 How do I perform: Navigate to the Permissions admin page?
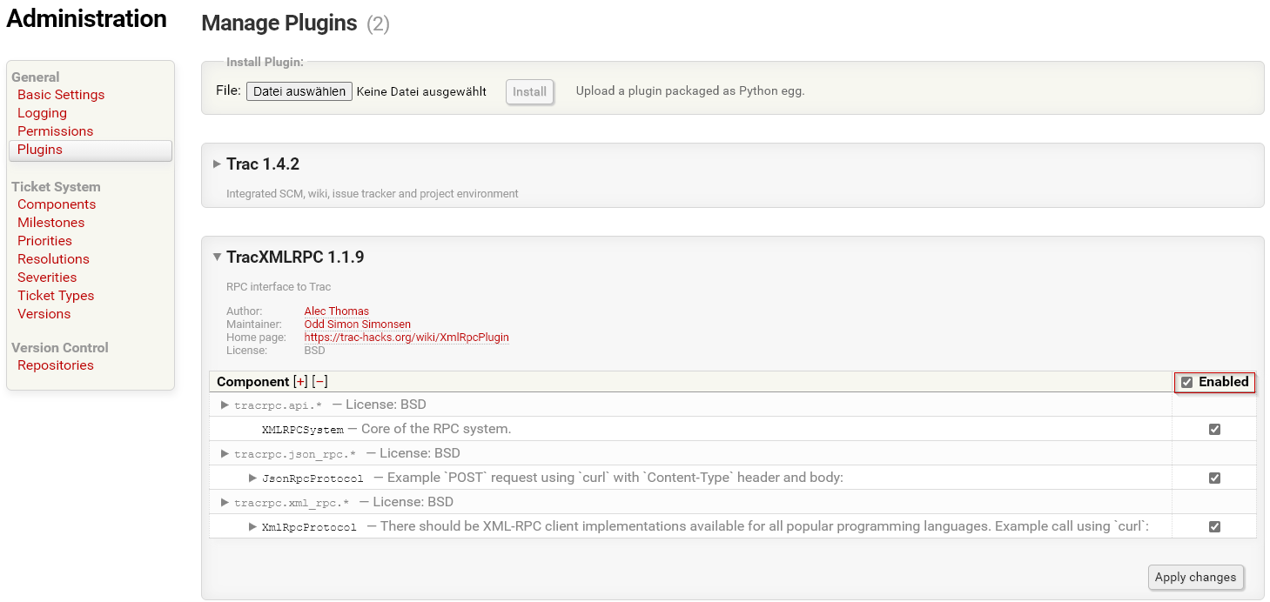click(55, 130)
